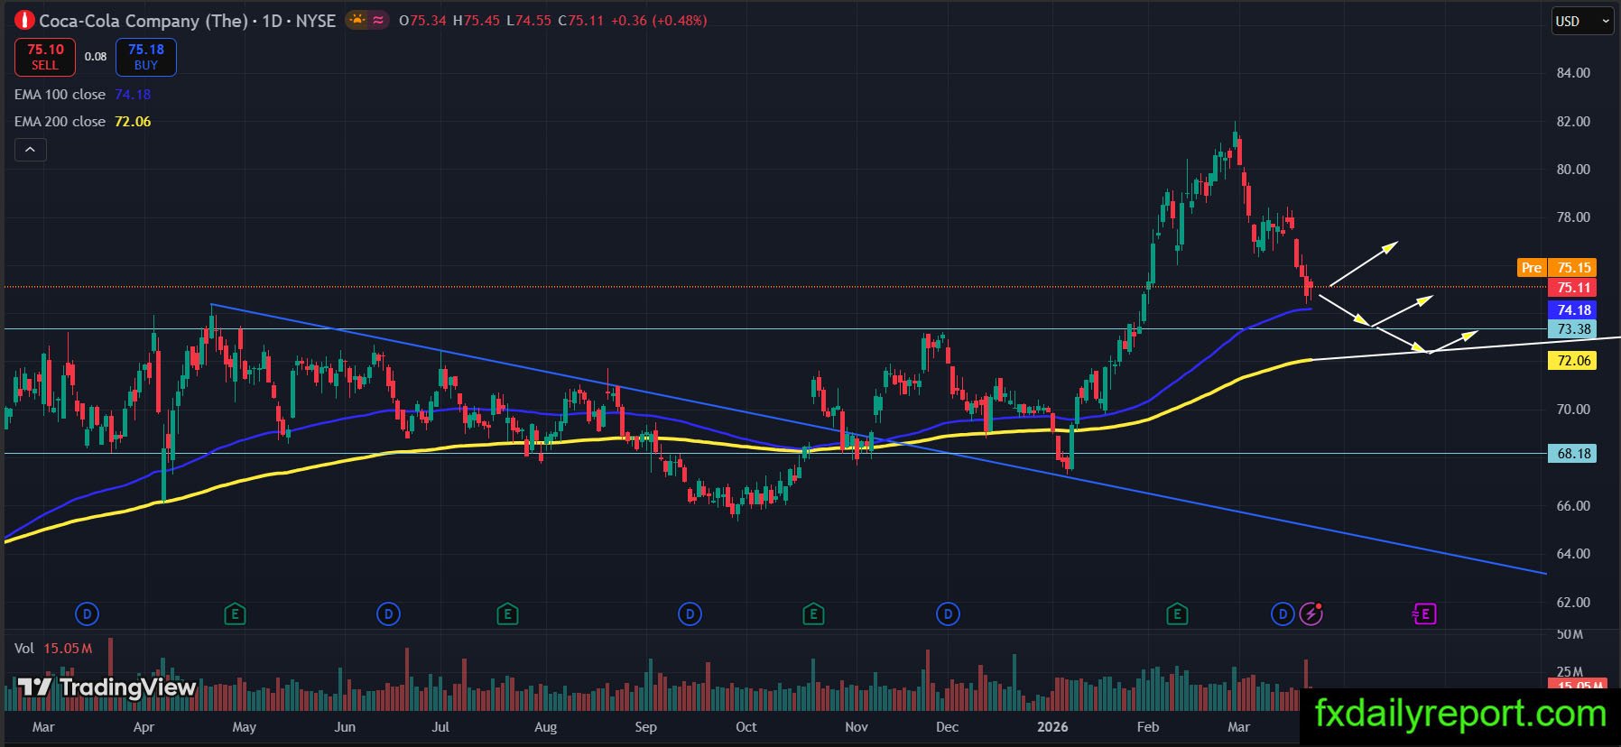Click the Coca-Cola logo icon
The width and height of the screenshot is (1621, 747).
click(24, 20)
